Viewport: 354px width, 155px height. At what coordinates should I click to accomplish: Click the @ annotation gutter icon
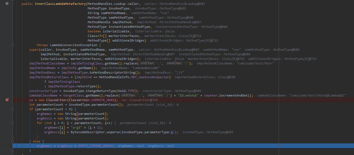7,4
